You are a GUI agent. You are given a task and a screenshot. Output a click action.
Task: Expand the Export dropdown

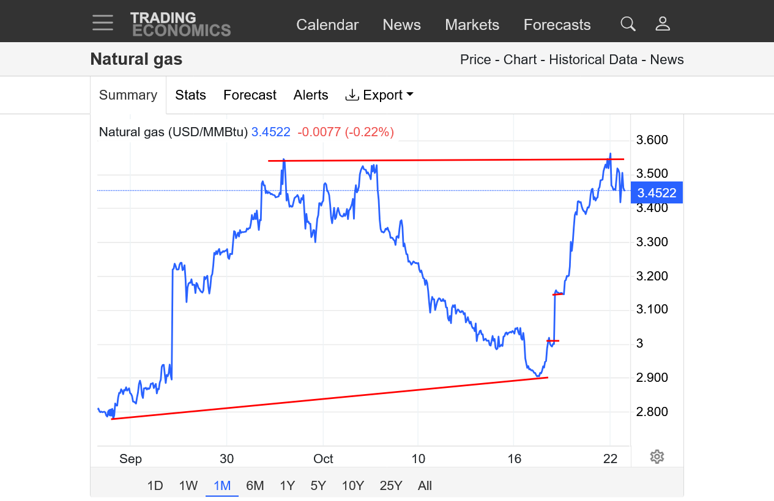pyautogui.click(x=379, y=95)
